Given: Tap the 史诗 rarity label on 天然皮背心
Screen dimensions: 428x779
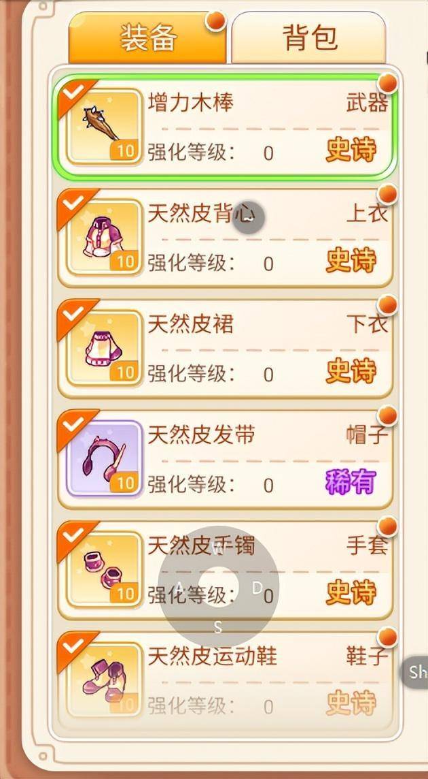Looking at the screenshot, I should (351, 260).
